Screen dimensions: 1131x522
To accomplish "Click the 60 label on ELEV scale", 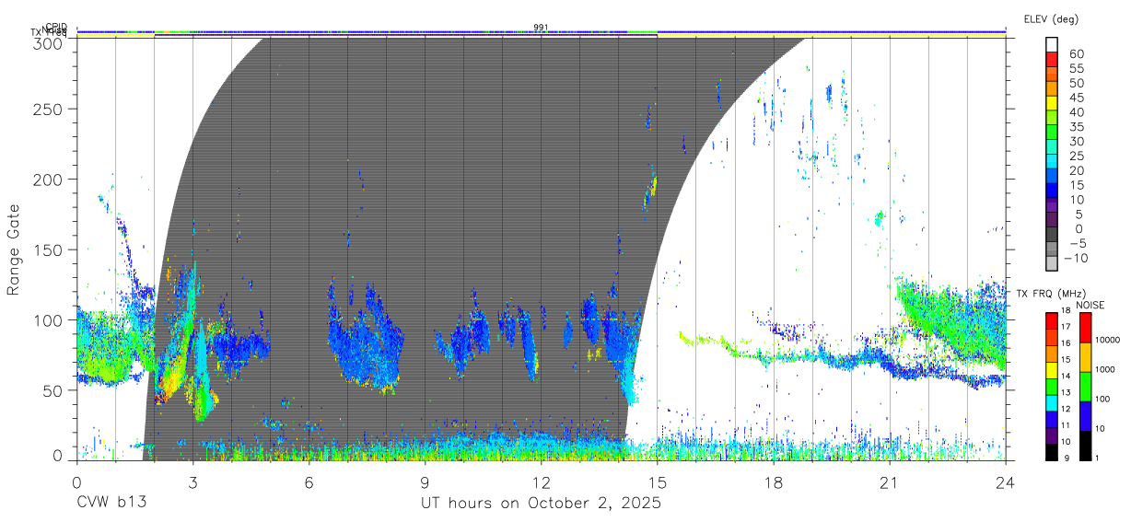I will (1076, 53).
